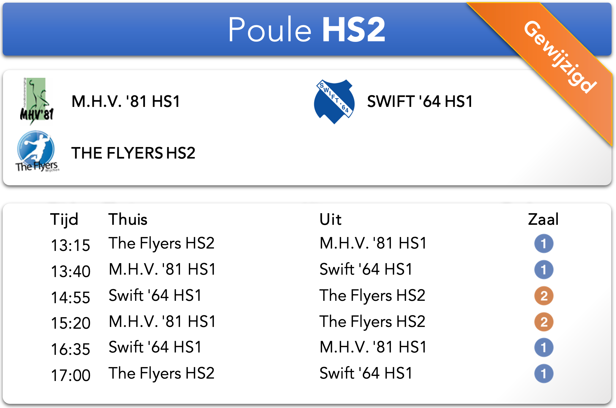This screenshot has height=408, width=616.
Task: Select the Zaal 1 badge at 16:35
Action: coord(544,347)
